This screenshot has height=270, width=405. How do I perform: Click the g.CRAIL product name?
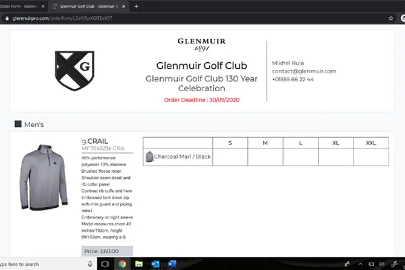95,141
